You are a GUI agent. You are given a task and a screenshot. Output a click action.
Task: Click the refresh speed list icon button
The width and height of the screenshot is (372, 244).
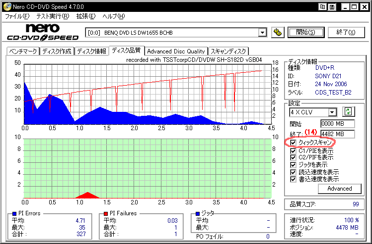tap(348, 111)
